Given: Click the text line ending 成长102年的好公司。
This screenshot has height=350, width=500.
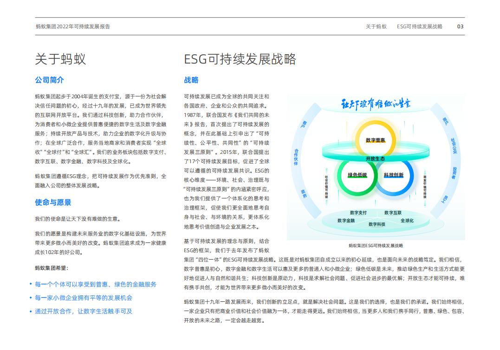Looking at the screenshot, I should pyautogui.click(x=59, y=252).
